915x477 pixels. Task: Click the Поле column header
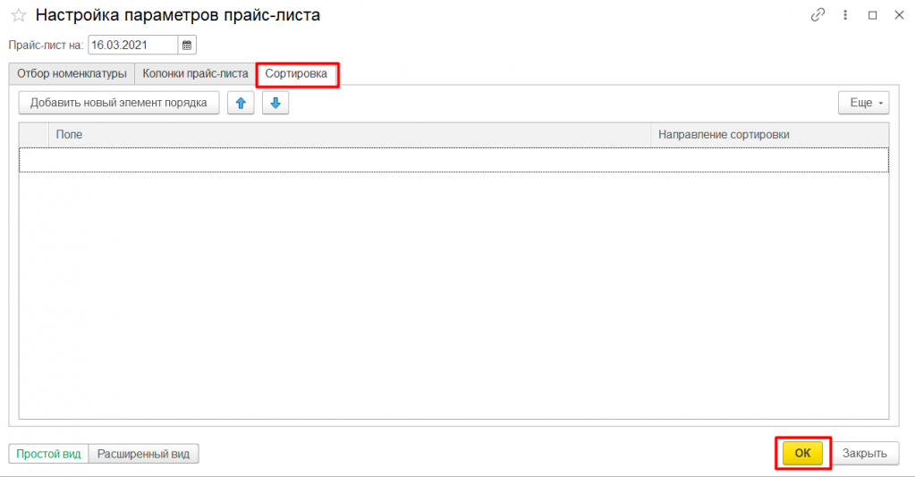pyautogui.click(x=349, y=134)
